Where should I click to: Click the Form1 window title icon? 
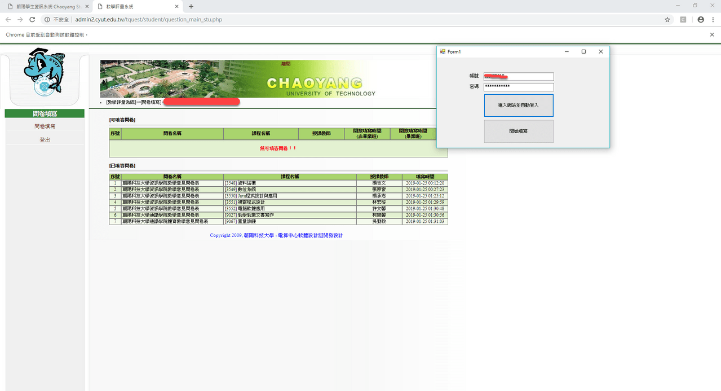pos(443,51)
